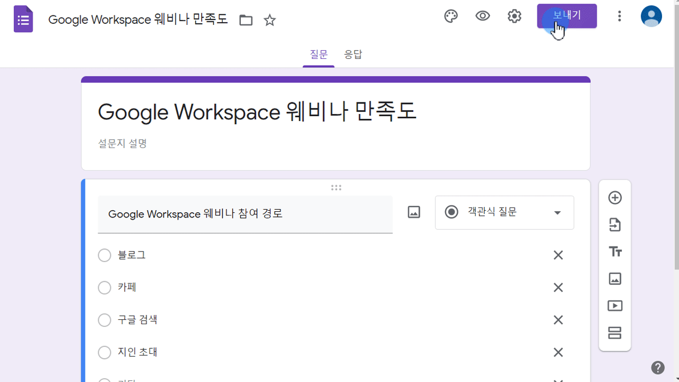The width and height of the screenshot is (679, 382).
Task: Grab the question drag handle
Action: click(x=336, y=187)
